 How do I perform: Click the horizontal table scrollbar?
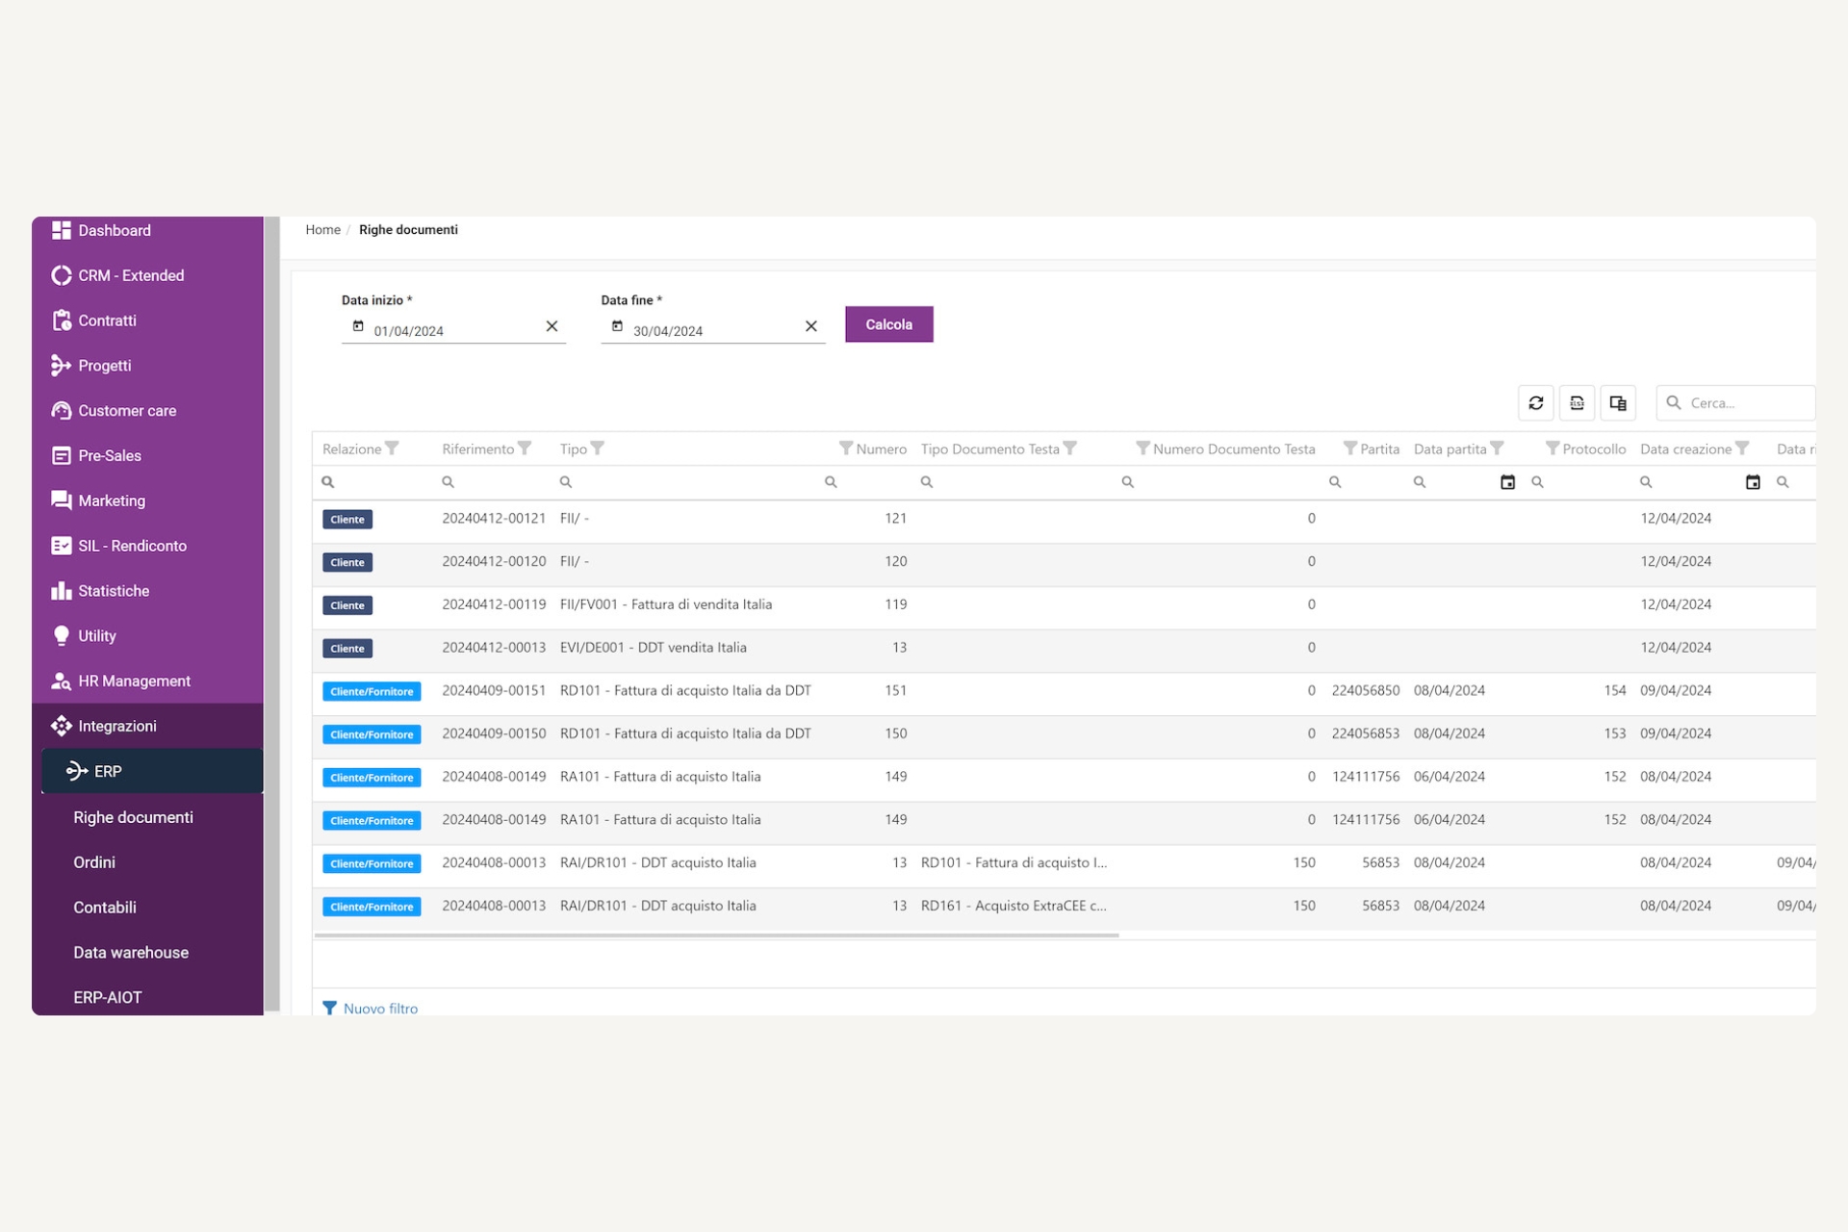click(x=716, y=935)
